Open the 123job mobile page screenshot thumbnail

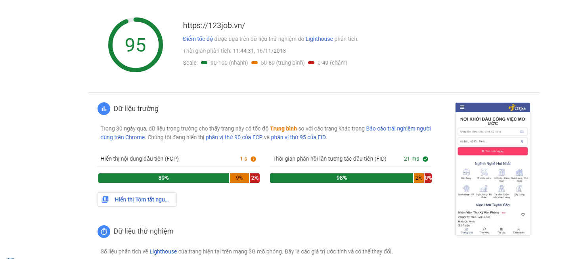coord(493,169)
